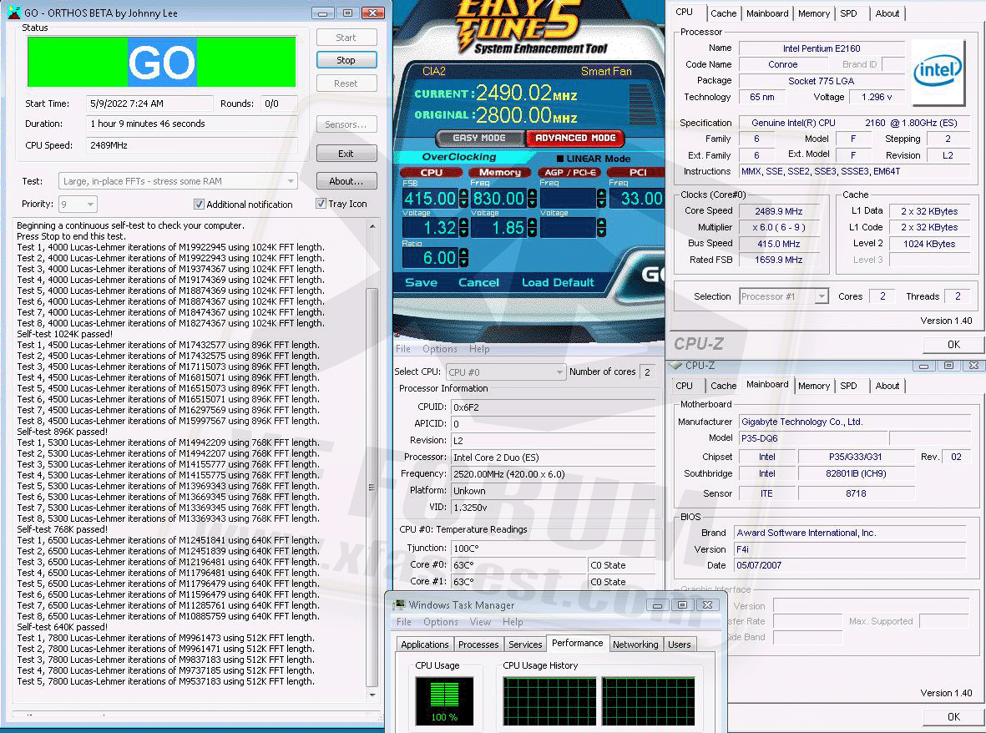Open Task Manager View menu

(480, 622)
